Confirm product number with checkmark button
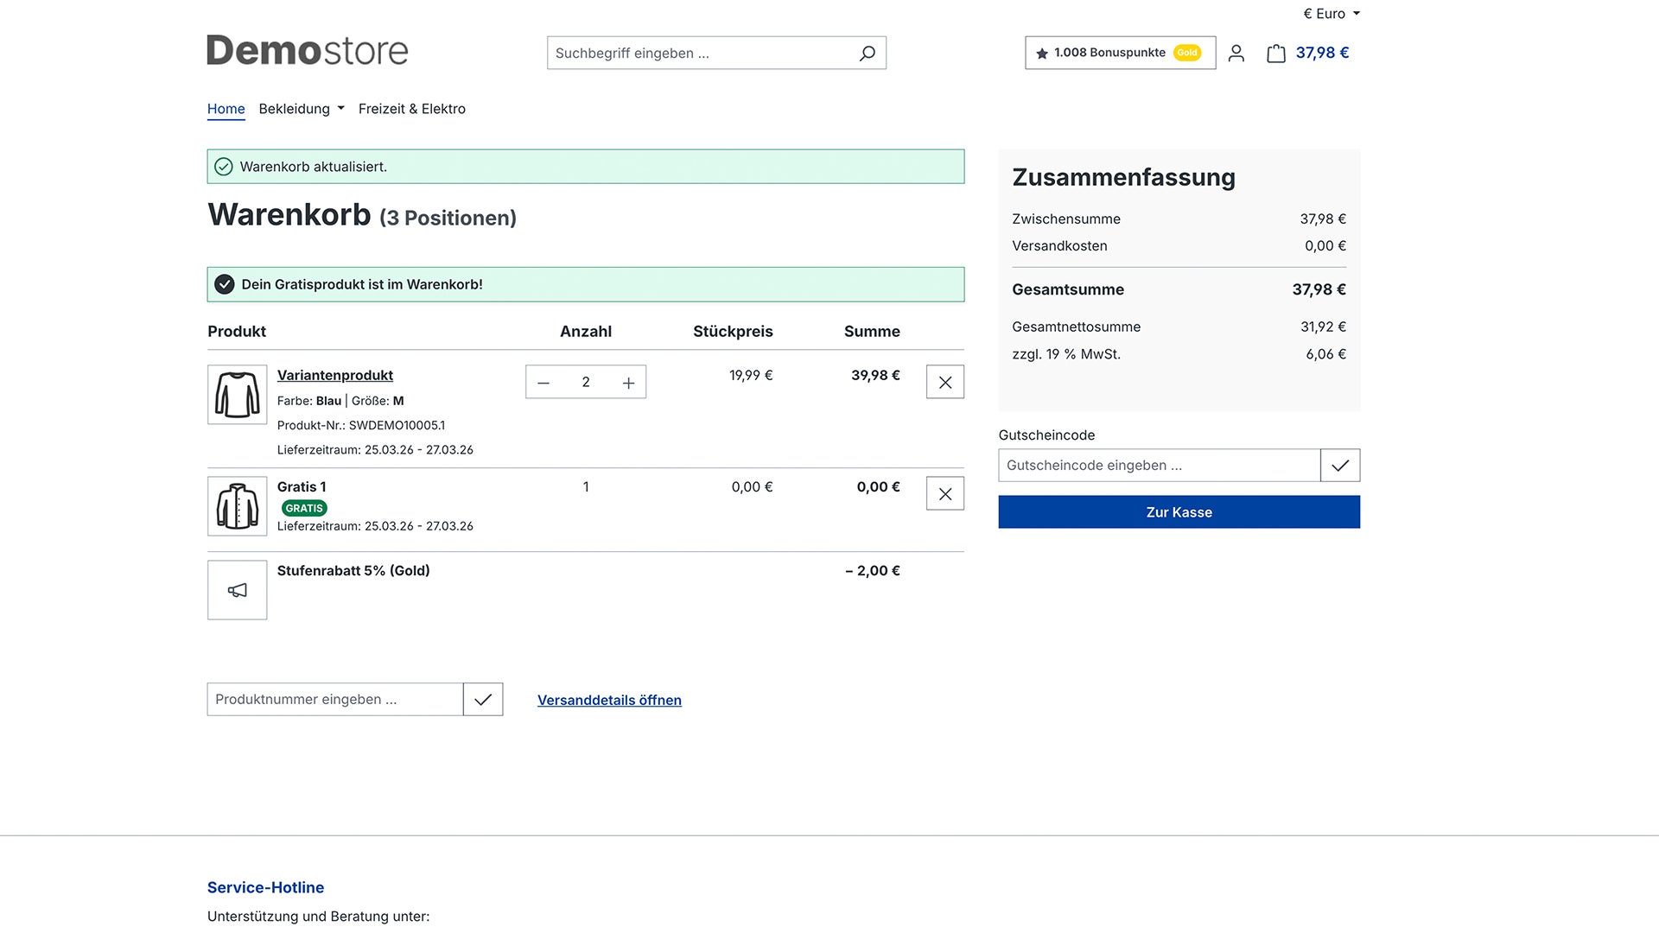 tap(483, 699)
